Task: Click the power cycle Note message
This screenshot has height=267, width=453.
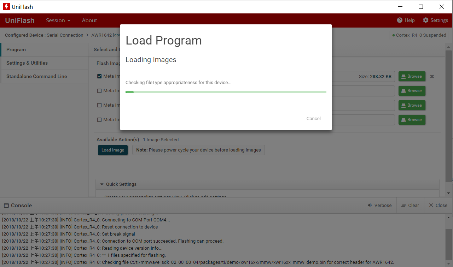Action: (x=198, y=150)
